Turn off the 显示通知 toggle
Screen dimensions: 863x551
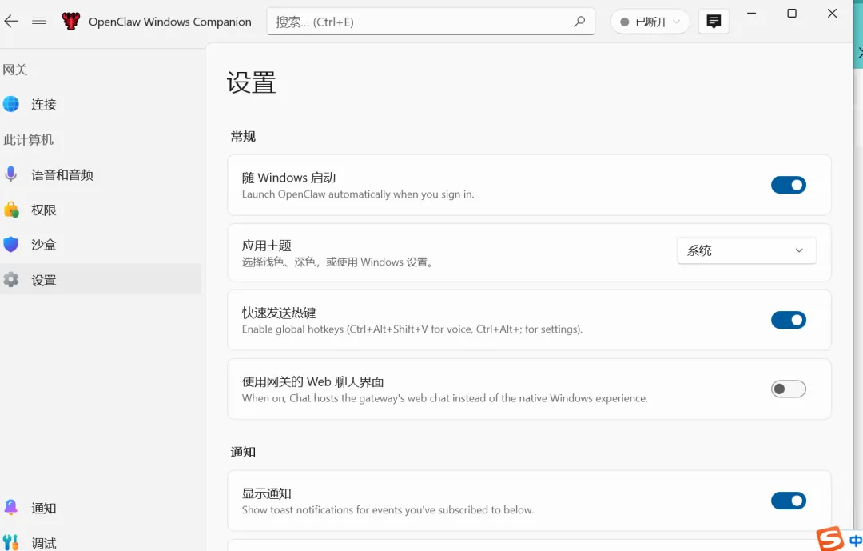[788, 501]
